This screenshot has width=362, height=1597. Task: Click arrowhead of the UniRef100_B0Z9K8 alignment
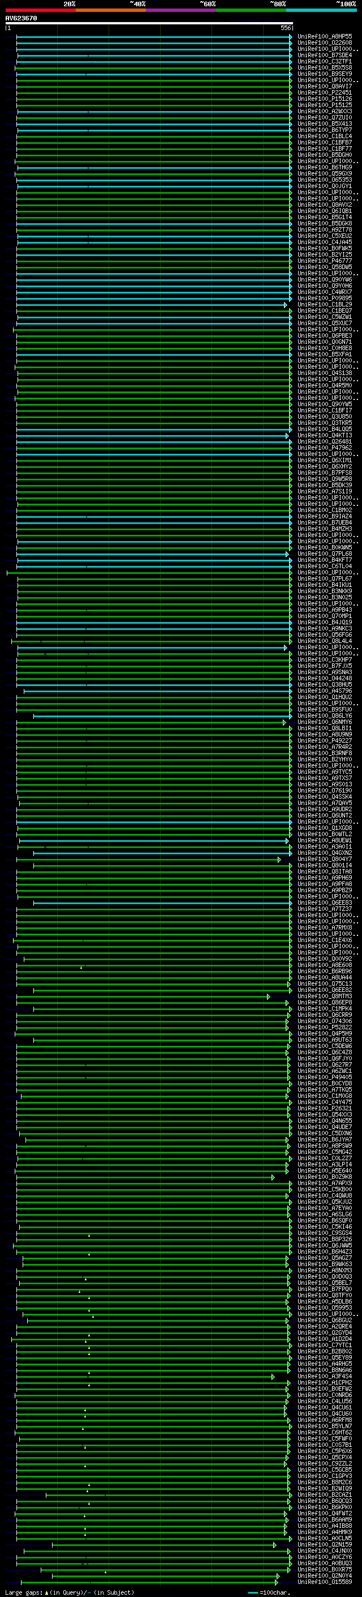coord(273,1177)
